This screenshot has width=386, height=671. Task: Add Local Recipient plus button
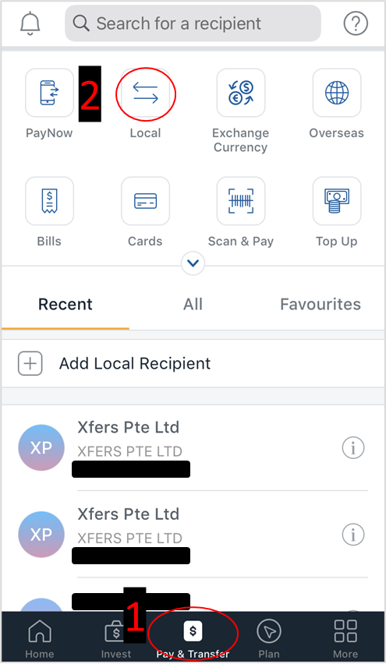pyautogui.click(x=30, y=364)
